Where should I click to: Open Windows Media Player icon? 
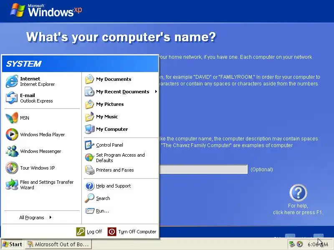12,134
